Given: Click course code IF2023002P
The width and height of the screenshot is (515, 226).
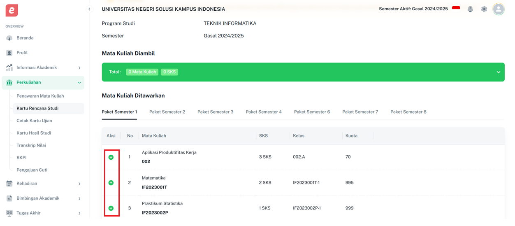Looking at the screenshot, I should pos(155,213).
